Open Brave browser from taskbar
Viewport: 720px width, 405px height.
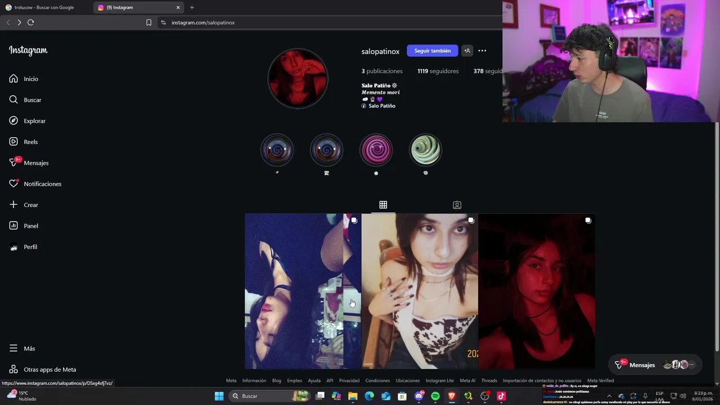click(x=452, y=396)
